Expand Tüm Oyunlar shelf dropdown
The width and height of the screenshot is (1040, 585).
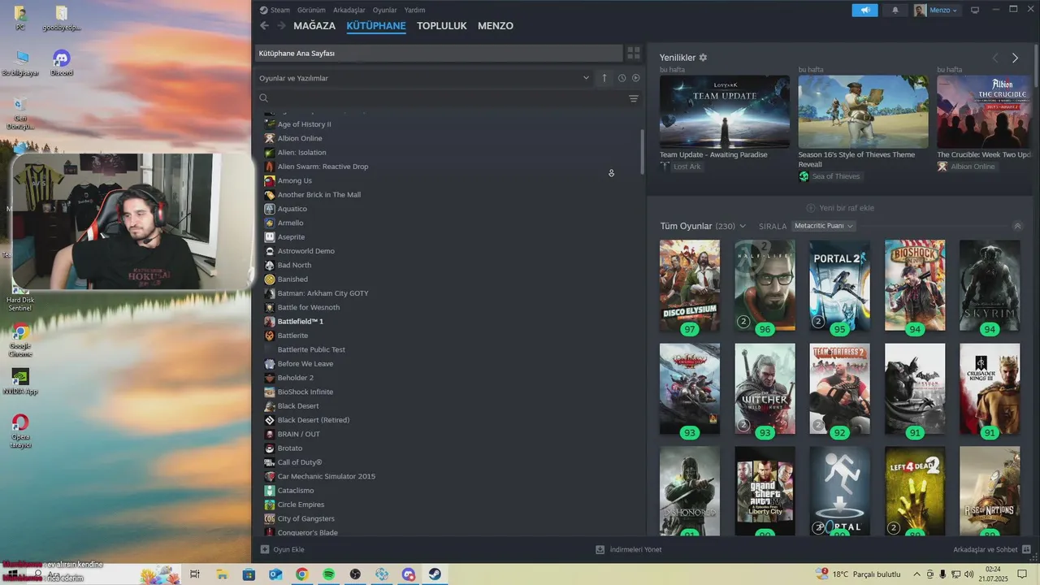(x=743, y=226)
